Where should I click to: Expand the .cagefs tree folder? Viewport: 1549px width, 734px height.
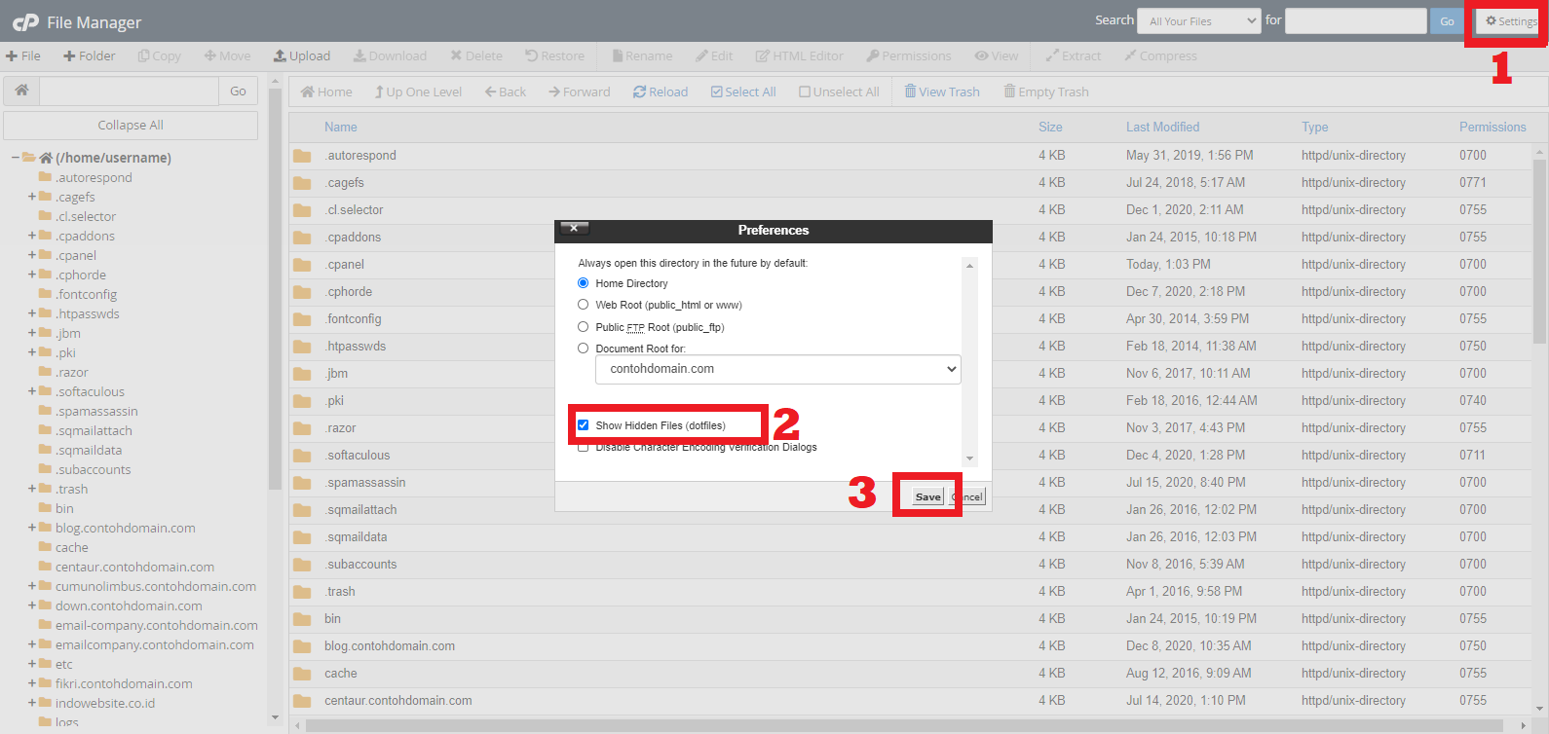[32, 197]
